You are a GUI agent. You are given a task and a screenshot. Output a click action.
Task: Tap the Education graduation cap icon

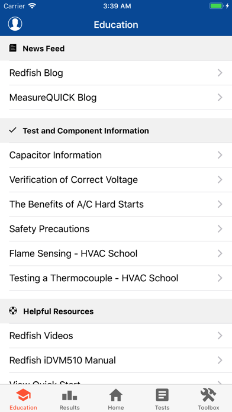pyautogui.click(x=23, y=395)
